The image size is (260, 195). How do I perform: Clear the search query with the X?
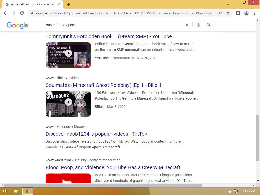point(187,25)
